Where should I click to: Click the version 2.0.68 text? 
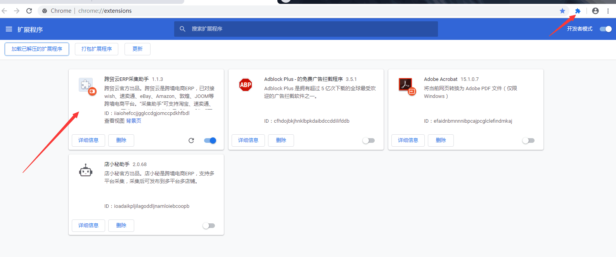(x=140, y=164)
